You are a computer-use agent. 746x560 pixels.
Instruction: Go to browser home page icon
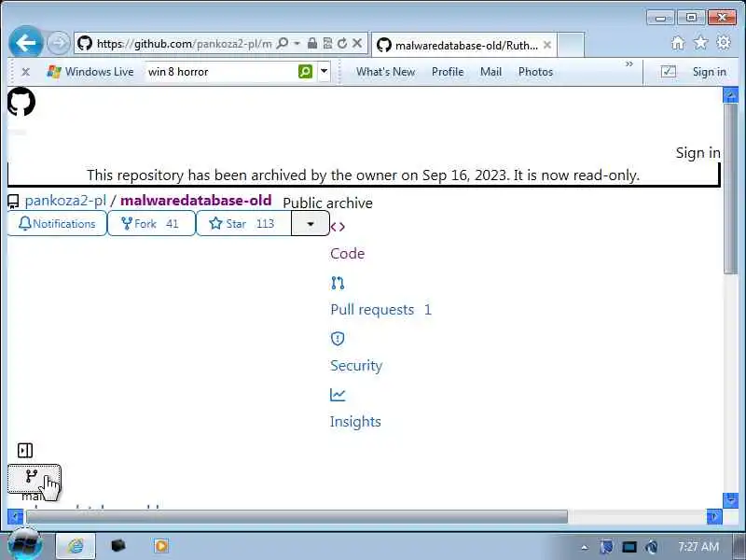pos(678,43)
